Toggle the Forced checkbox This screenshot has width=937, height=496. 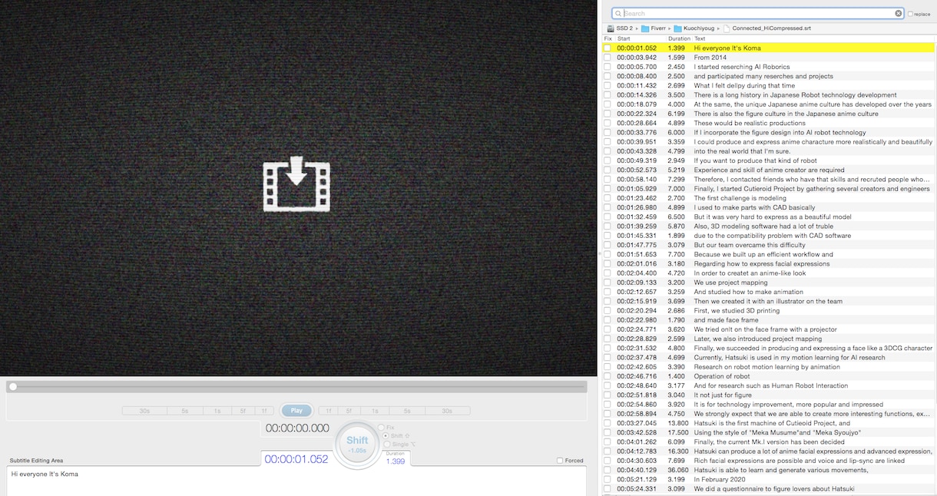click(561, 461)
